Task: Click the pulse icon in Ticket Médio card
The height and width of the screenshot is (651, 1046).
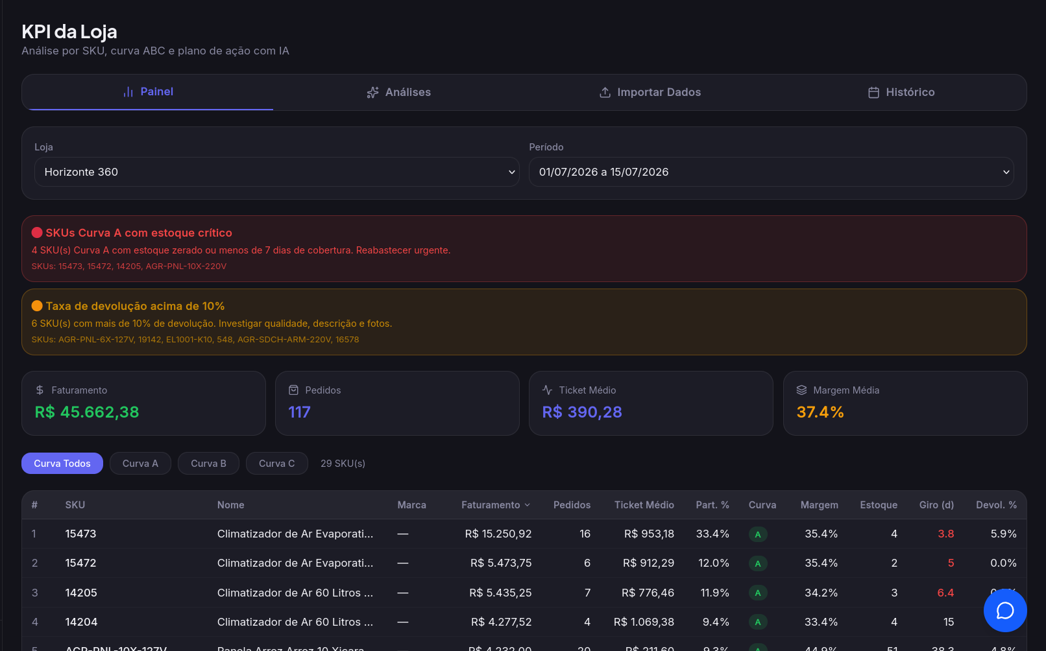Action: point(547,390)
